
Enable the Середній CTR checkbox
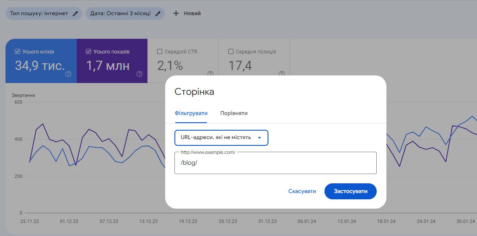pyautogui.click(x=160, y=52)
